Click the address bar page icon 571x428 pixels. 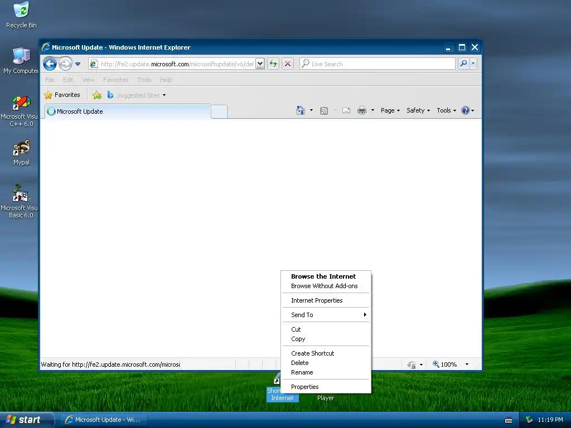[94, 64]
